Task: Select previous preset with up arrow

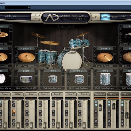Action: (35, 15)
